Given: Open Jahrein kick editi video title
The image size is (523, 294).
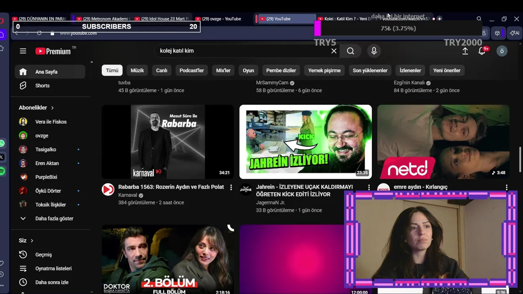Looking at the screenshot, I should pyautogui.click(x=304, y=191).
